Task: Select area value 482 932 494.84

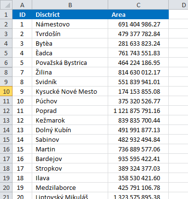Action: (138, 139)
